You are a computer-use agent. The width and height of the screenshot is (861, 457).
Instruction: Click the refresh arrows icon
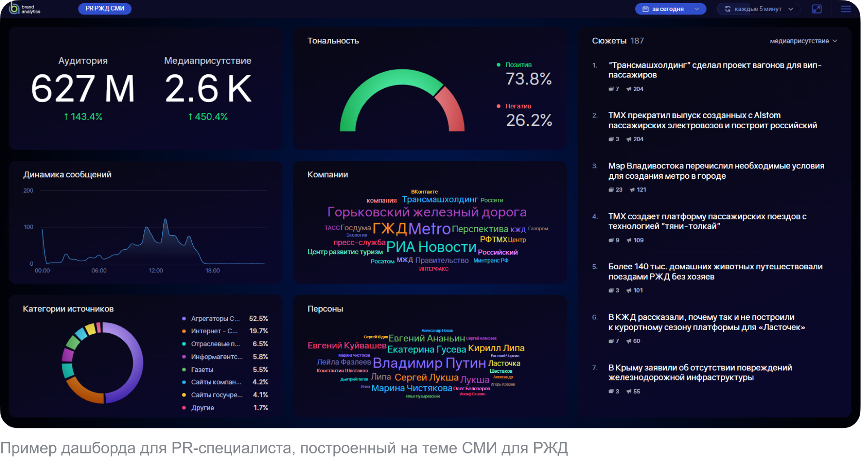click(727, 9)
